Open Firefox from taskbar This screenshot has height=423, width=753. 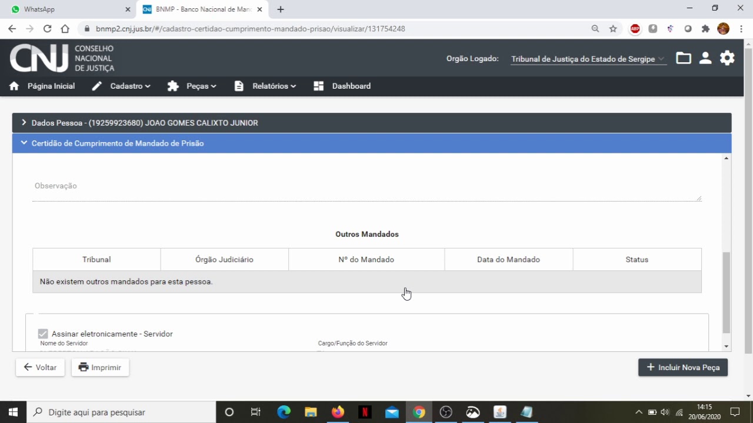tap(338, 412)
